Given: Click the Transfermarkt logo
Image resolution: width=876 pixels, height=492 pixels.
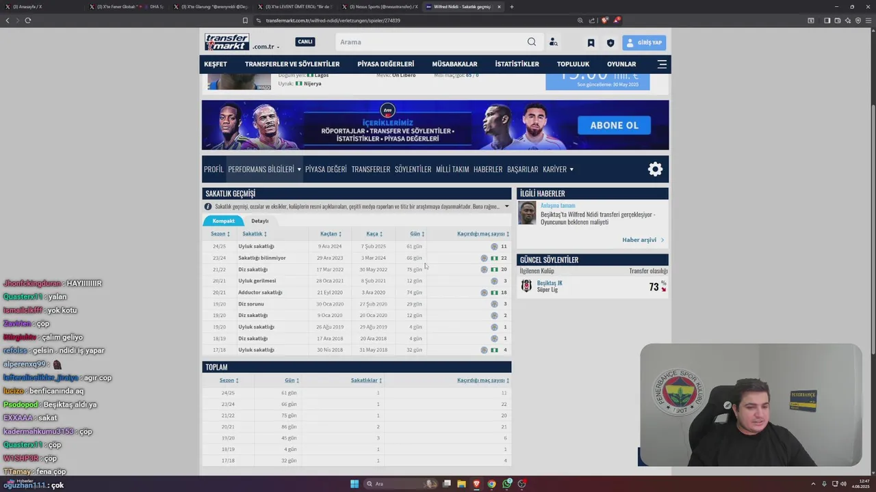Looking at the screenshot, I should (x=227, y=42).
